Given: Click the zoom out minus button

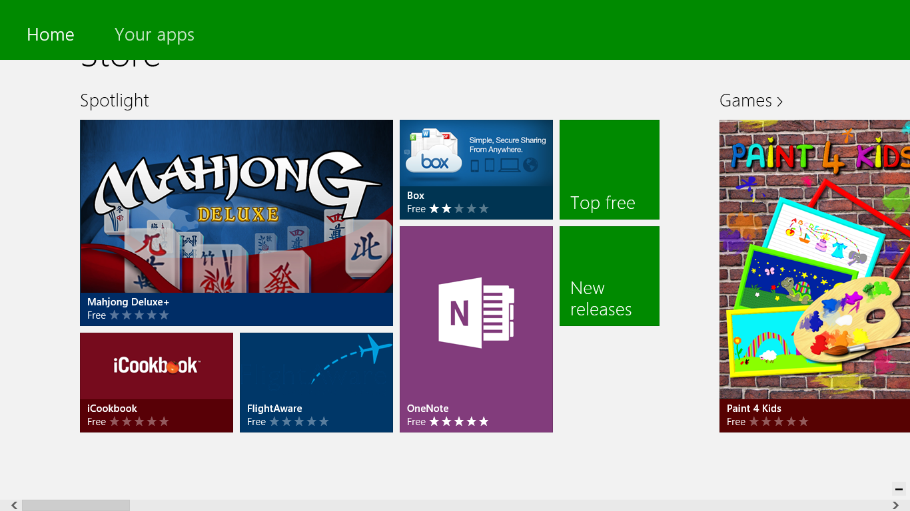Looking at the screenshot, I should point(899,489).
